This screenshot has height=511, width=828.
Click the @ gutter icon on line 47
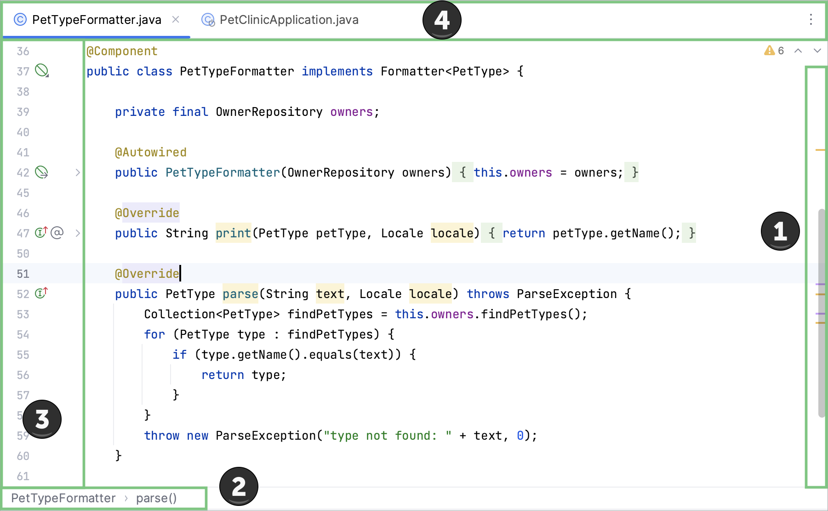click(57, 233)
